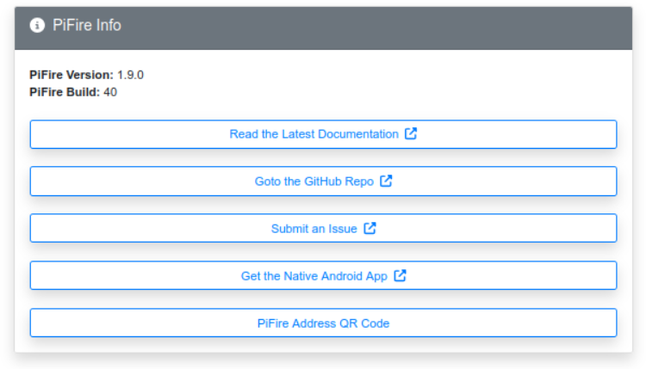Click the external link icon beside Android App
The width and height of the screenshot is (646, 369).
pyautogui.click(x=400, y=276)
